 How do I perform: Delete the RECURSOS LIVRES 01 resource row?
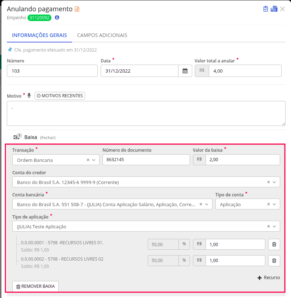tap(274, 244)
